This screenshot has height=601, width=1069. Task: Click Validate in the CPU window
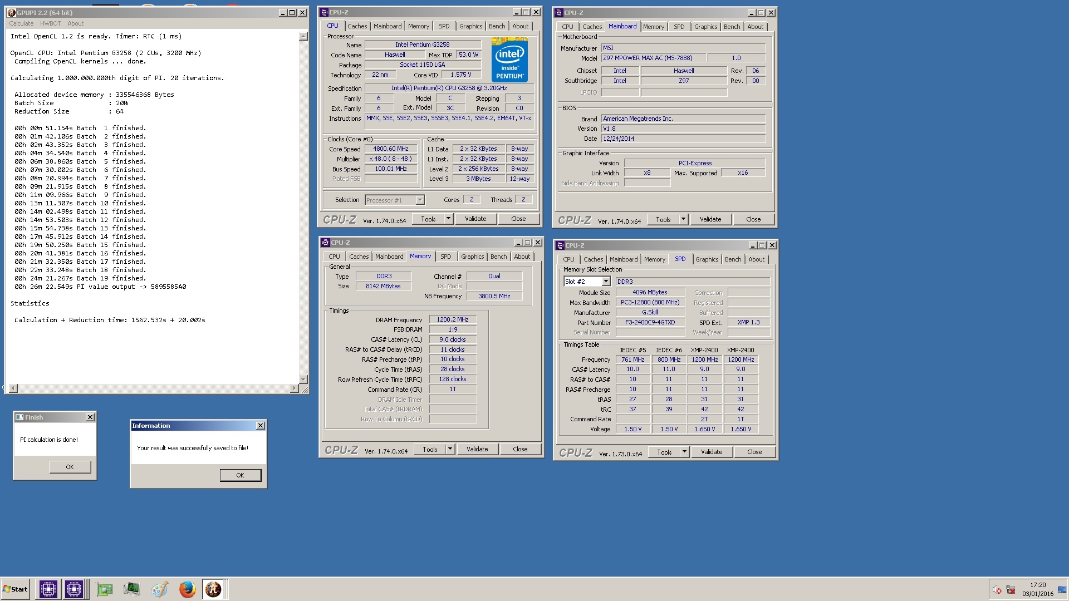pyautogui.click(x=475, y=219)
